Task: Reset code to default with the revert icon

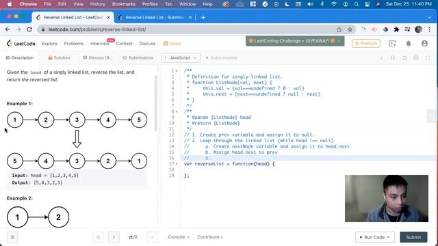Action: 404,57
